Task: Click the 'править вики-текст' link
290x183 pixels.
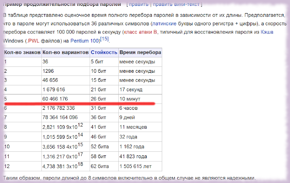Action: (176, 4)
